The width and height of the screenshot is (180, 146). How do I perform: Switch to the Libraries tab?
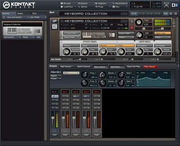[x=9, y=13]
